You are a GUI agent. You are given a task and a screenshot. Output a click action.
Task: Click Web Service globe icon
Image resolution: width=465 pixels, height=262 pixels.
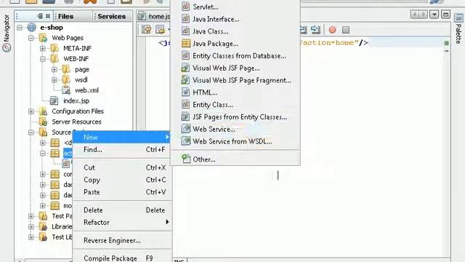186,129
